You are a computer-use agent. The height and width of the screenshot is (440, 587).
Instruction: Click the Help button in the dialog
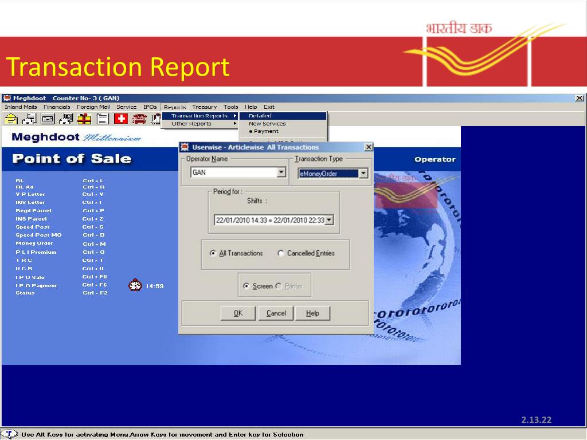point(312,313)
